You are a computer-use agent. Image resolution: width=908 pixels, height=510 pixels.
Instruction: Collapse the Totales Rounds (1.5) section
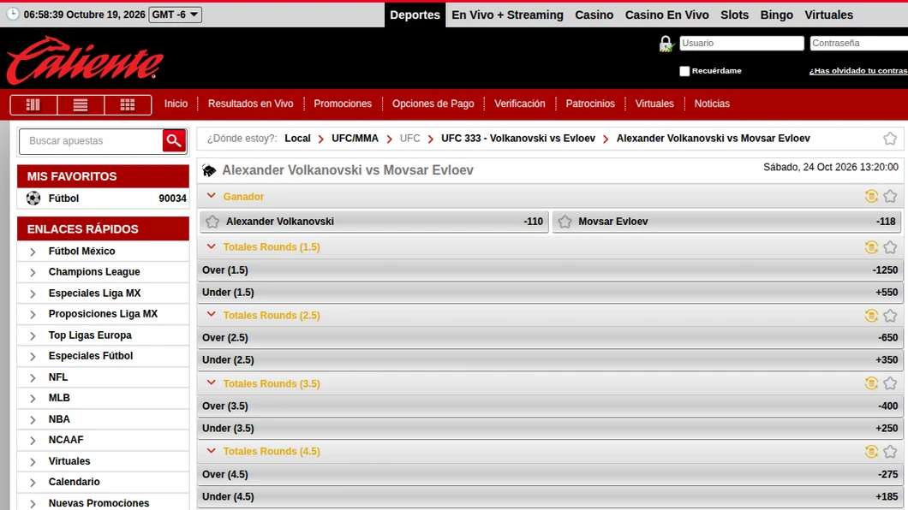click(x=212, y=247)
